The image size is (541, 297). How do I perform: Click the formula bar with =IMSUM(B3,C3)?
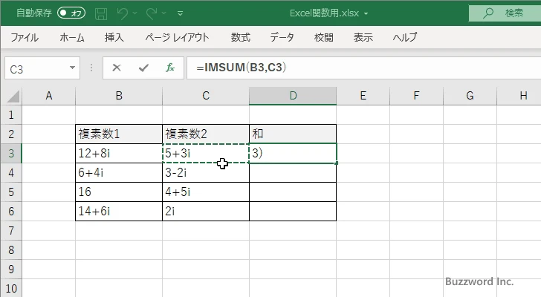[363, 68]
